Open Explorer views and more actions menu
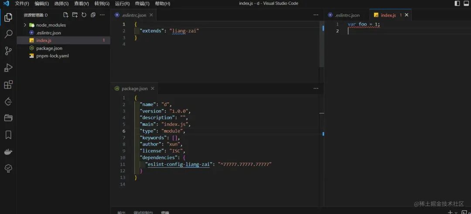The width and height of the screenshot is (471, 214). pos(102,15)
